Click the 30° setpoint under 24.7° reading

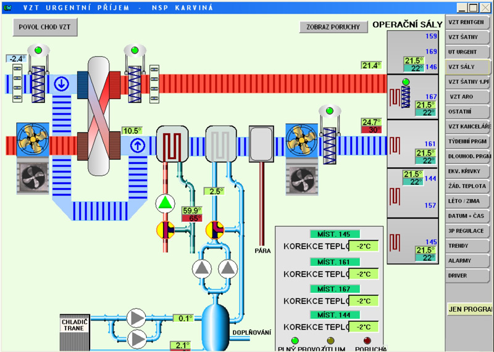(372, 130)
